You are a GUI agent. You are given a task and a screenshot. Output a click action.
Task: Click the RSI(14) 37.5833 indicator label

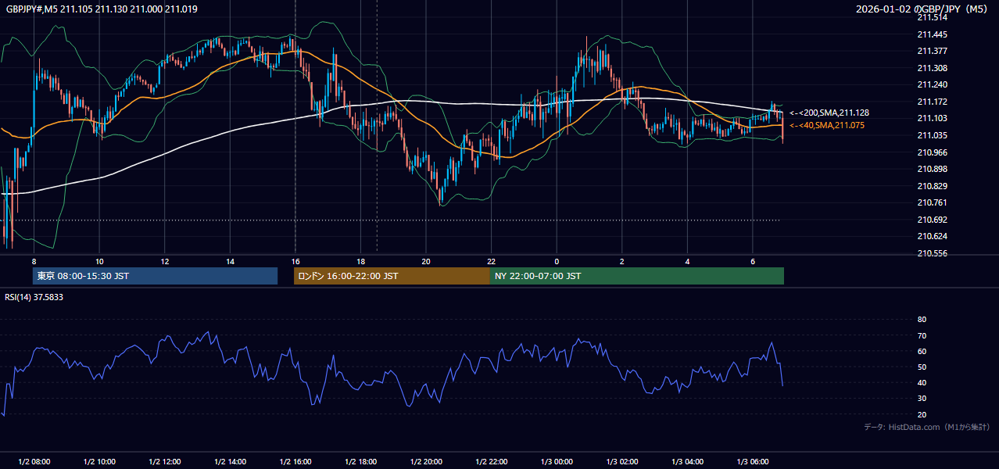pyautogui.click(x=34, y=297)
